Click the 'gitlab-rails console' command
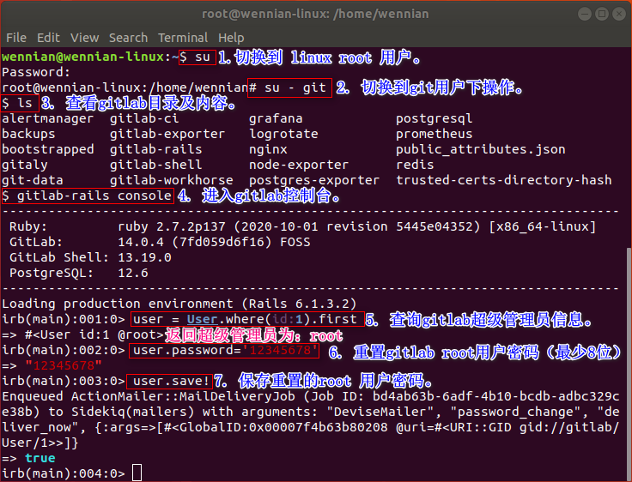The height and width of the screenshot is (482, 632). (94, 196)
